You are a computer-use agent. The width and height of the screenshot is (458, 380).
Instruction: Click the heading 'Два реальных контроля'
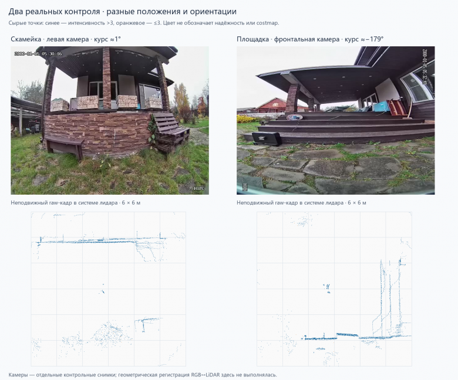tap(122, 12)
